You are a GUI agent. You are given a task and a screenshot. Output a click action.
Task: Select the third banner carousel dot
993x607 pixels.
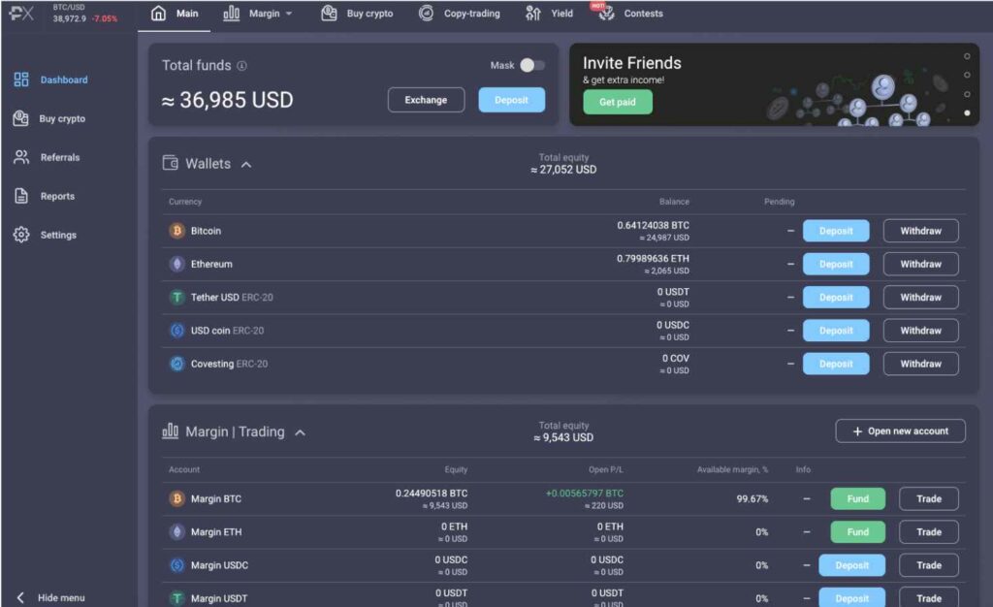click(967, 94)
